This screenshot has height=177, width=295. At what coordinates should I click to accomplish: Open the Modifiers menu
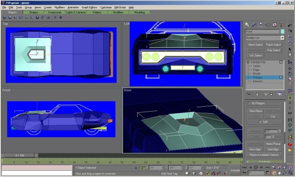click(x=59, y=7)
